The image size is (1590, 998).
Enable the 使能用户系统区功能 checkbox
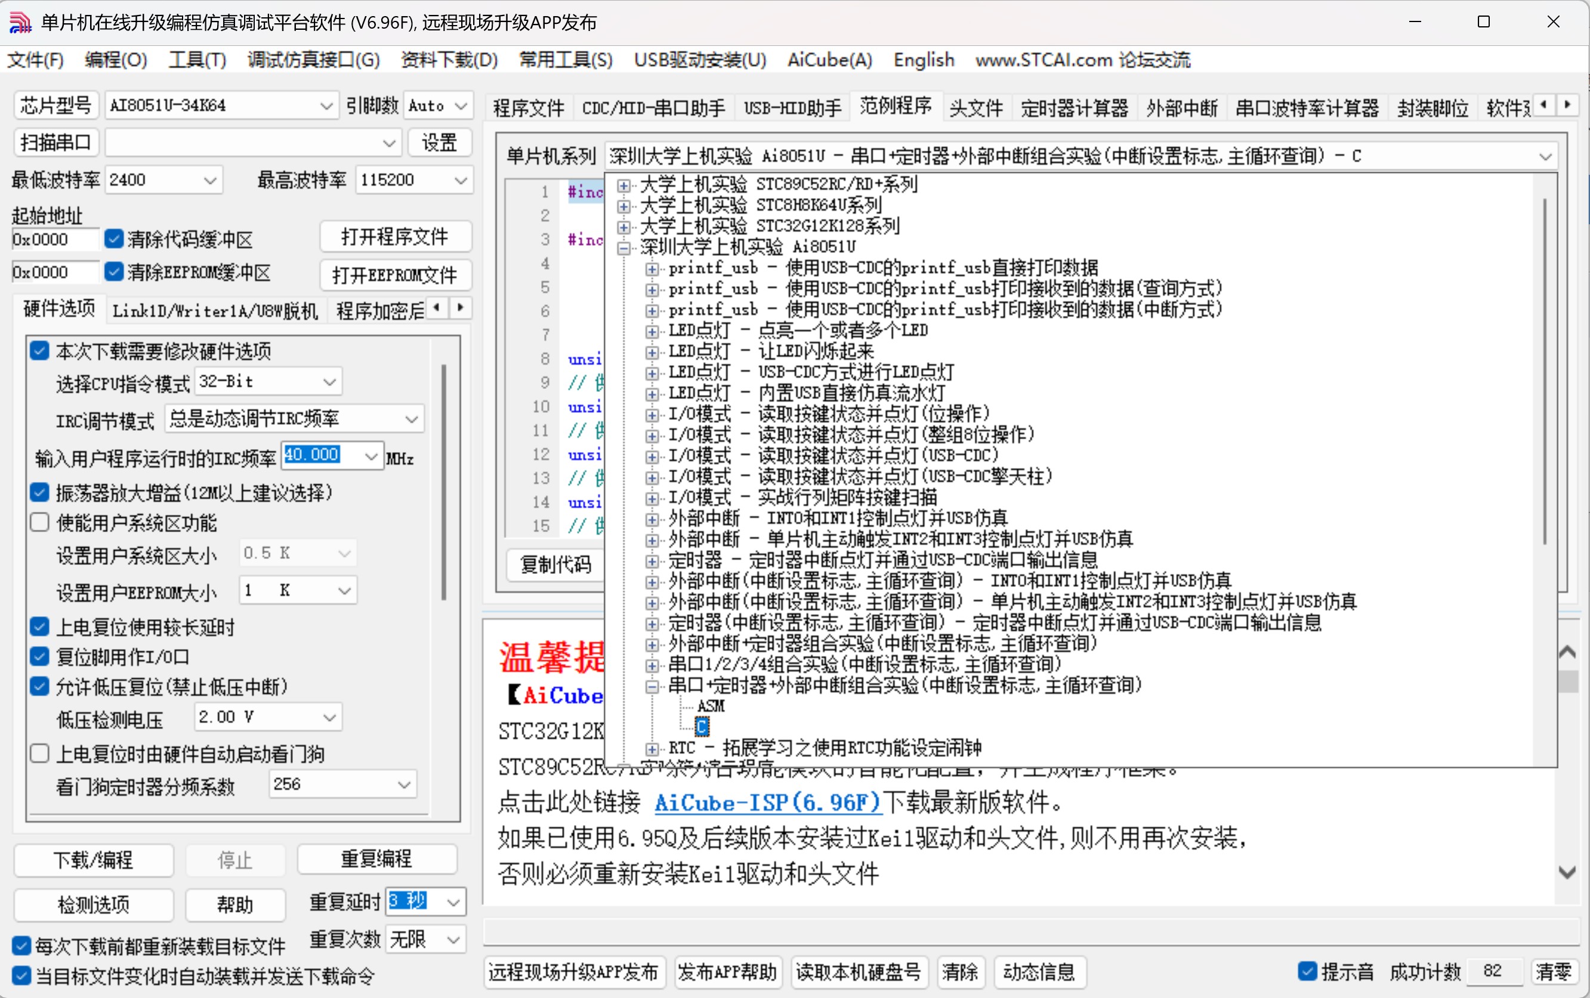pyautogui.click(x=39, y=522)
